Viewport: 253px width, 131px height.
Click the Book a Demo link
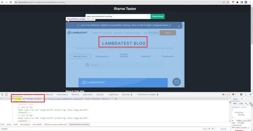[x=153, y=33]
